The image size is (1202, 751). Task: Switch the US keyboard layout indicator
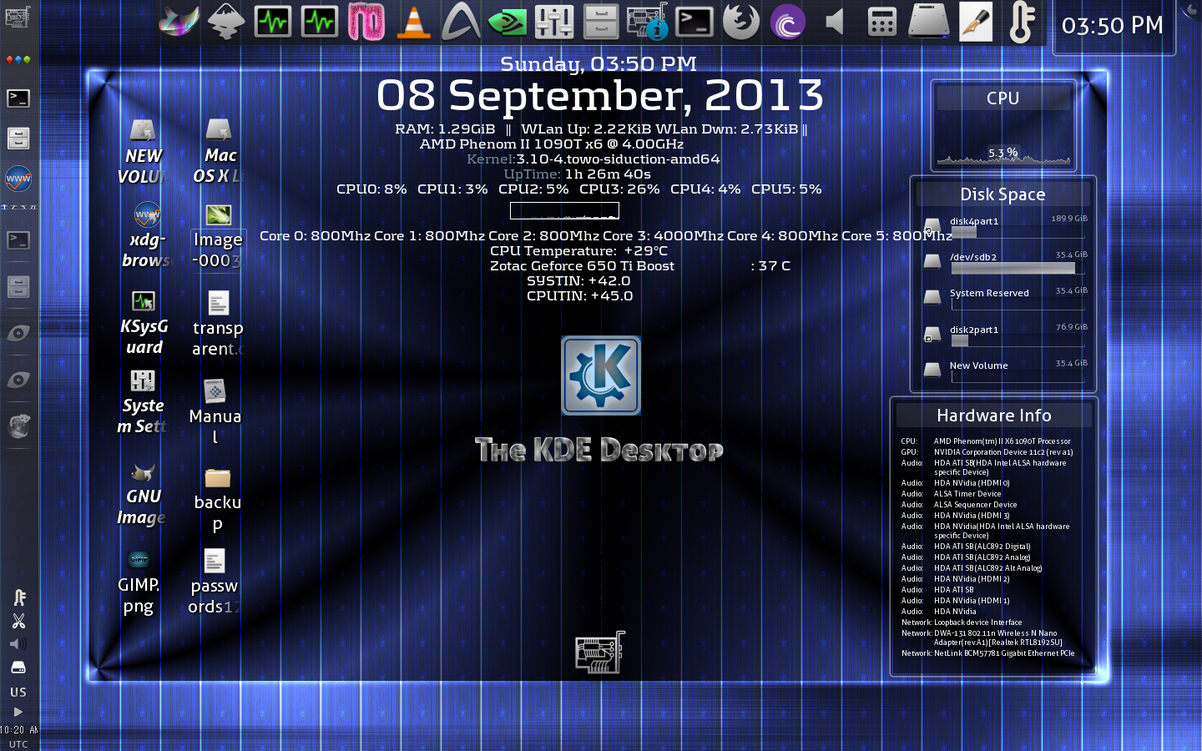(18, 692)
